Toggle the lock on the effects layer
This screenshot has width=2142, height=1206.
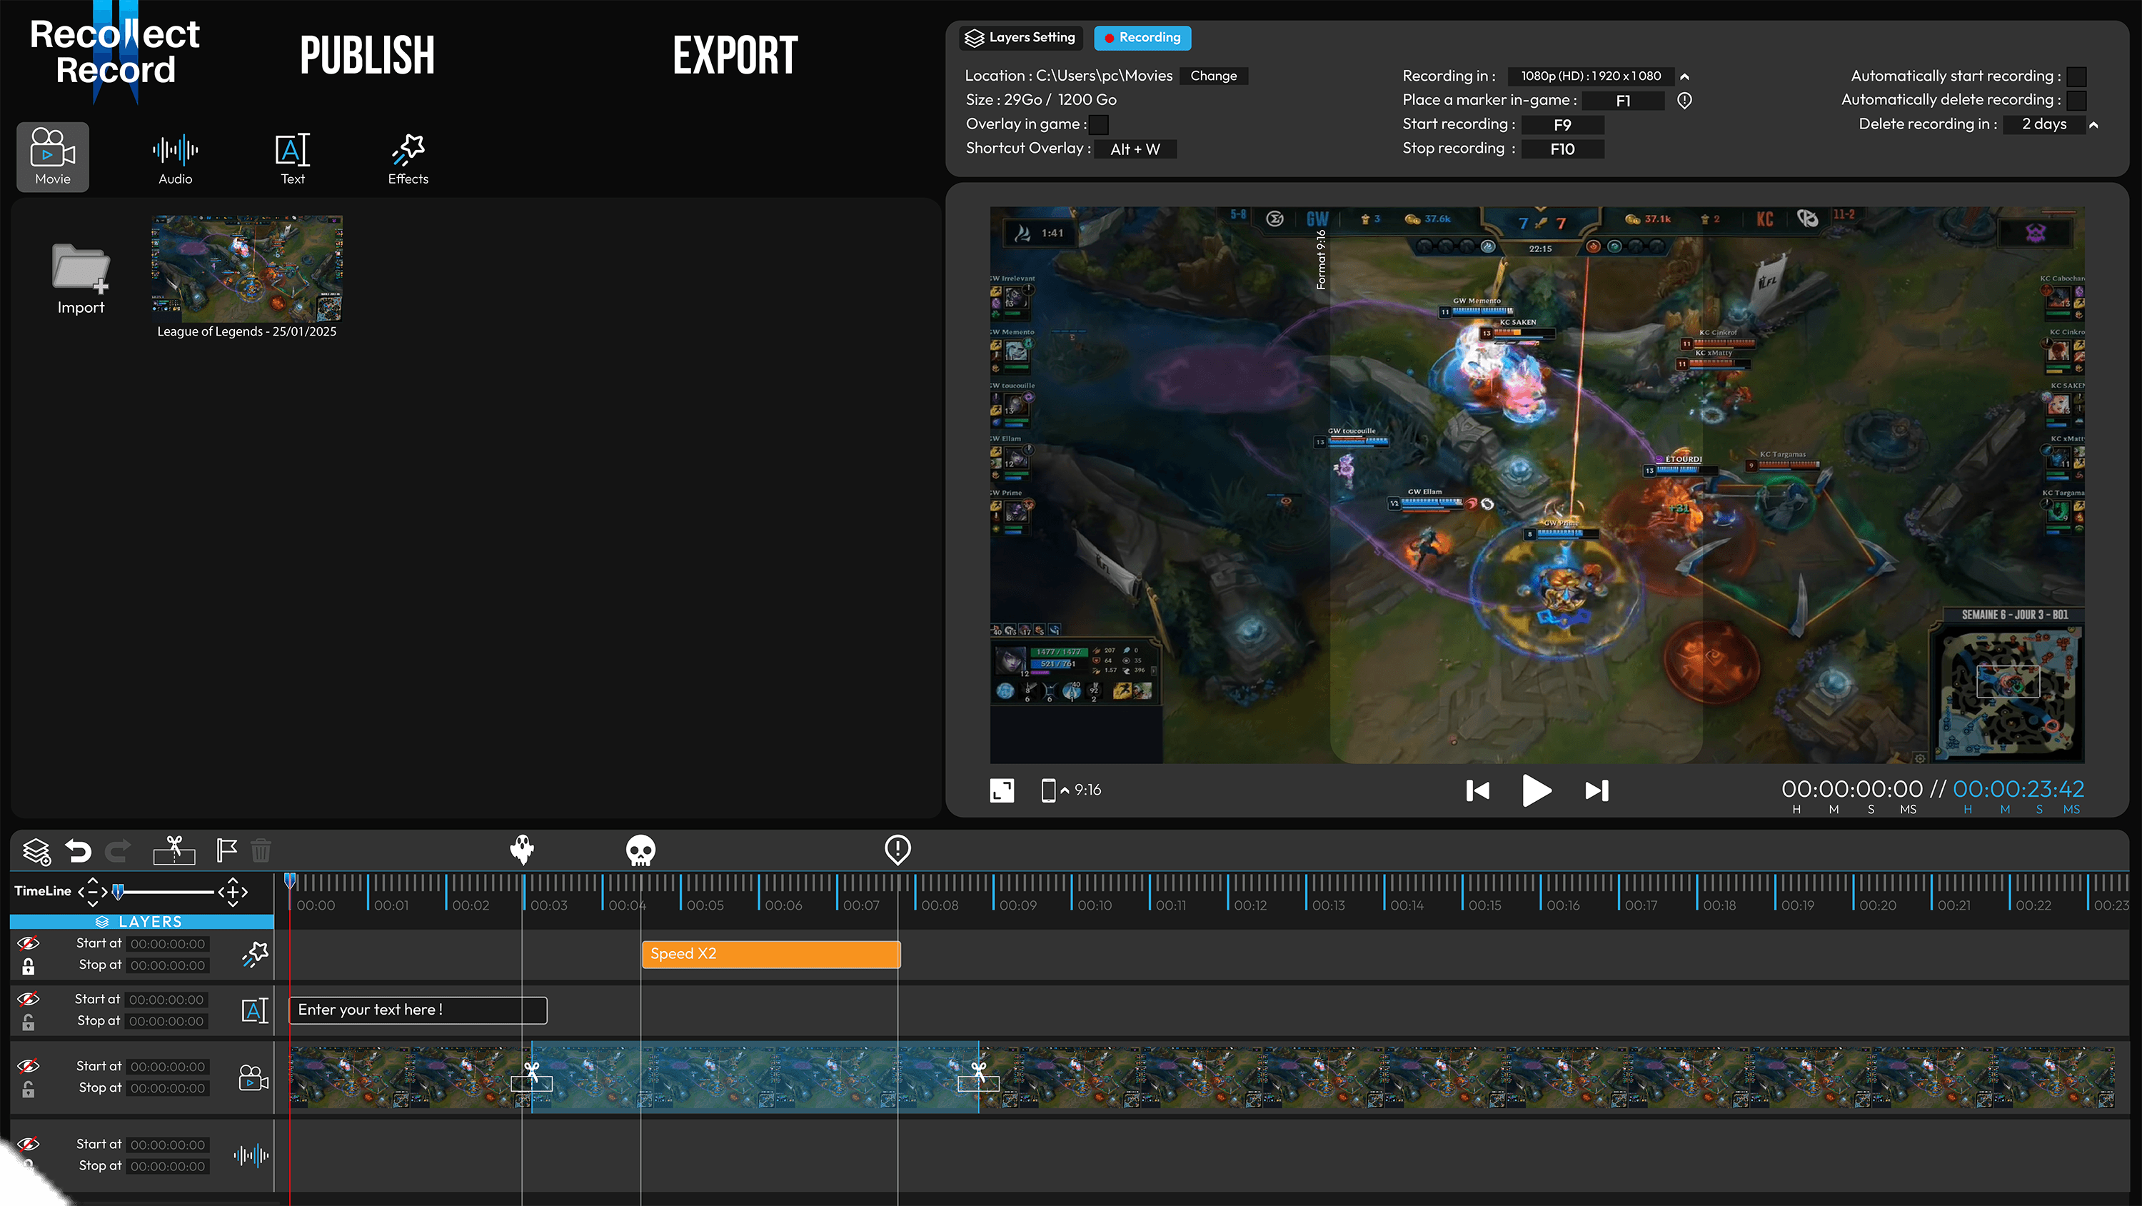(x=29, y=965)
